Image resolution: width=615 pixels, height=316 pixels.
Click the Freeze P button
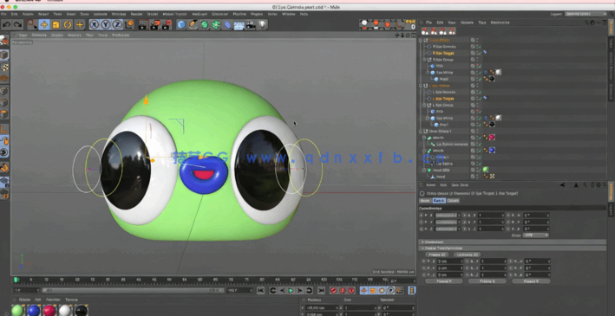tap(444, 281)
